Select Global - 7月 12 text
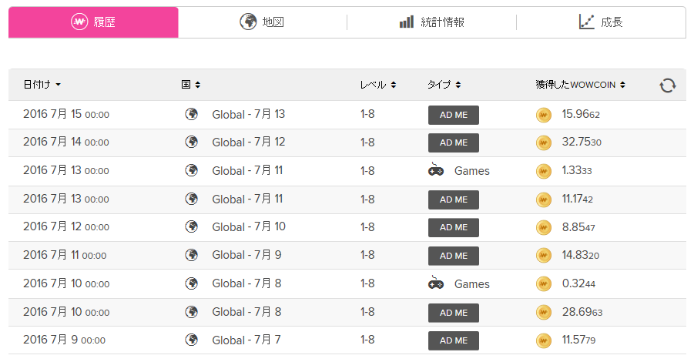Screen dimensions: 694x362 [248, 142]
